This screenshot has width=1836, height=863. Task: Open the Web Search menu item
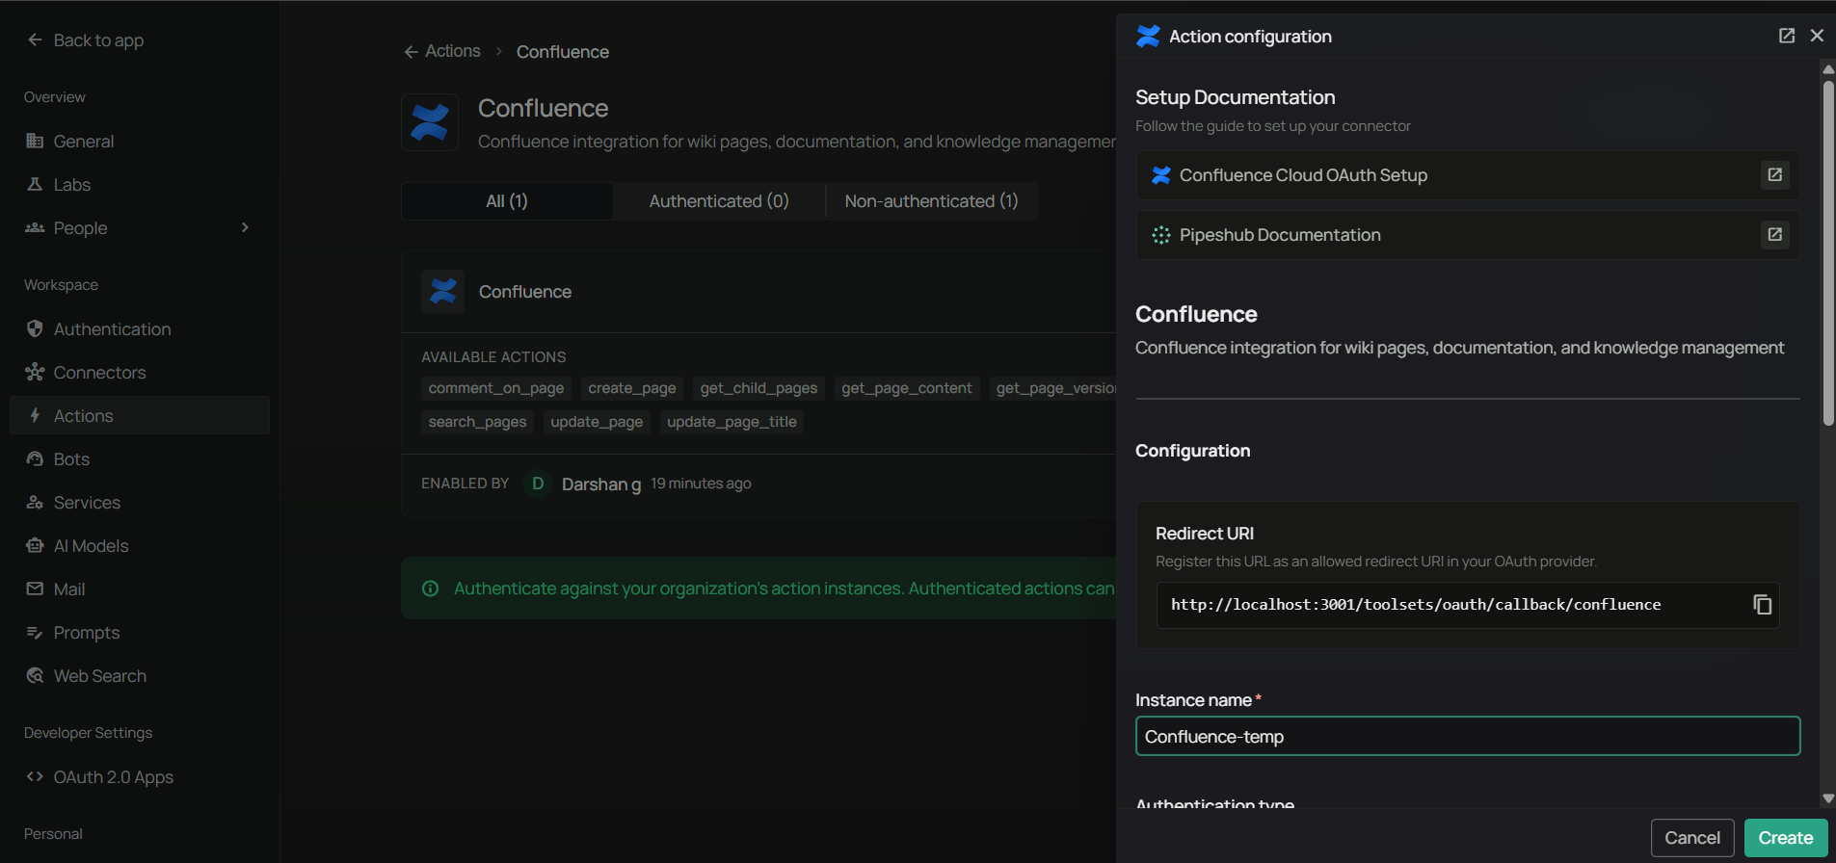[x=140, y=675]
